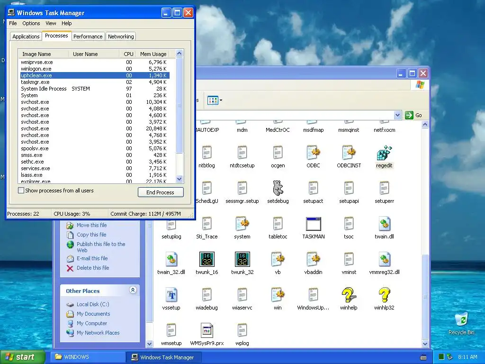Switch to the Networking tab
This screenshot has height=364, width=485.
pyautogui.click(x=121, y=36)
